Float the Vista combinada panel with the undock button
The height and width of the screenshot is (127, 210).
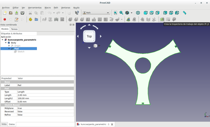(x=71, y=25)
